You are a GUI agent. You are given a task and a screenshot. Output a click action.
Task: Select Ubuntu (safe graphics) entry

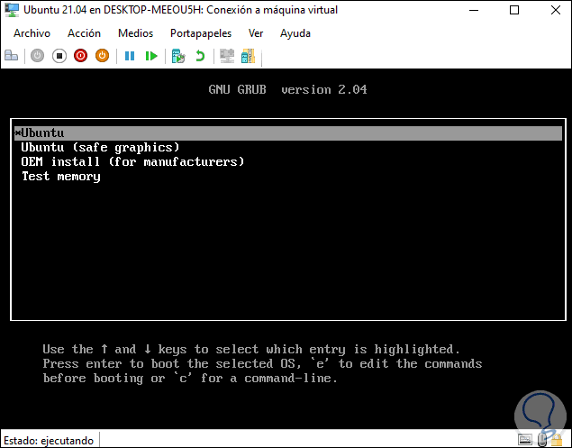(100, 148)
